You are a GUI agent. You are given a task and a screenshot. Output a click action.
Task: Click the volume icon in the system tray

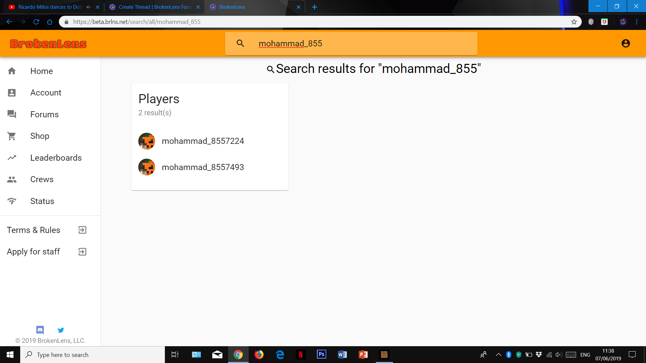[559, 355]
